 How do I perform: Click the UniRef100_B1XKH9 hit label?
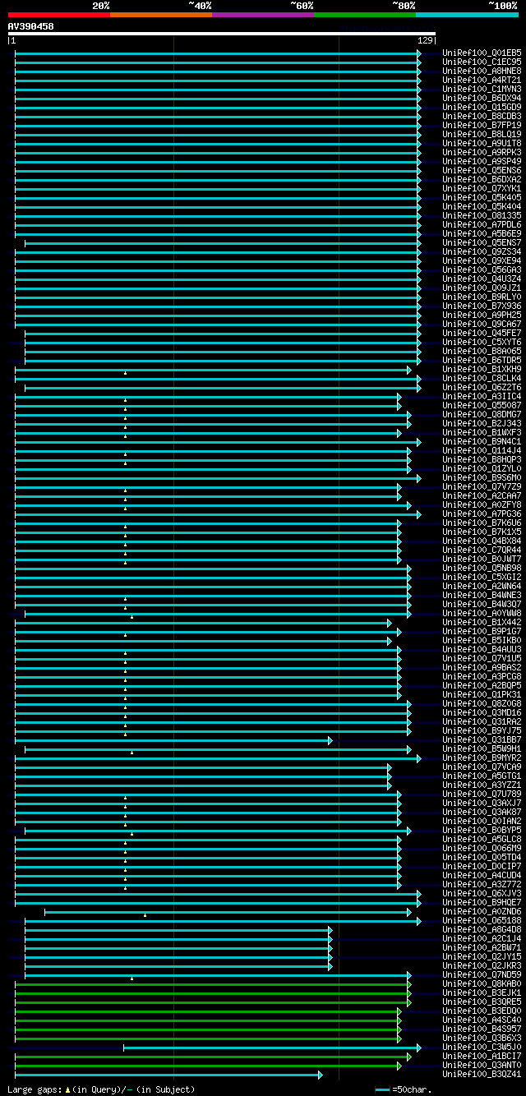click(482, 370)
